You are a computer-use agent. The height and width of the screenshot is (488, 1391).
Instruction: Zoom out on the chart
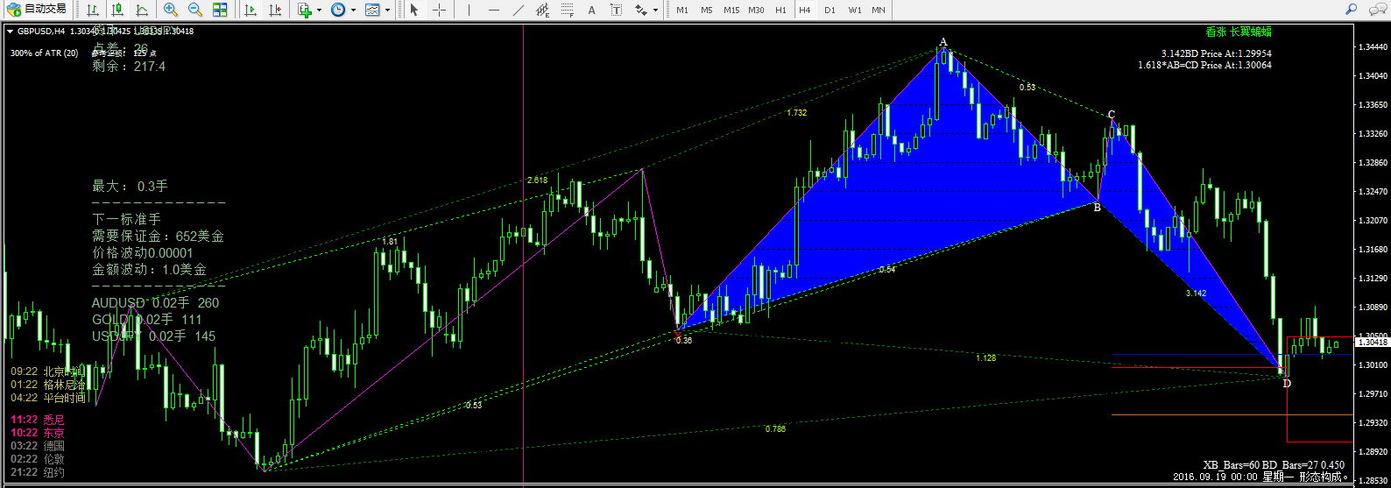click(195, 10)
